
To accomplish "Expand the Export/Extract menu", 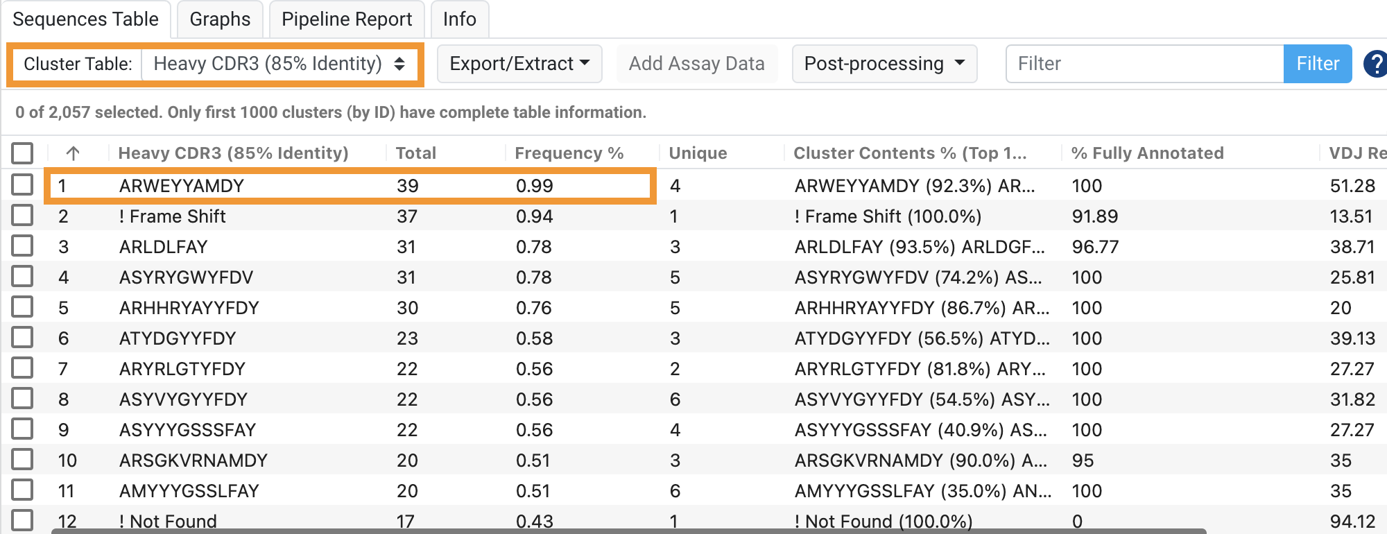I will (519, 64).
